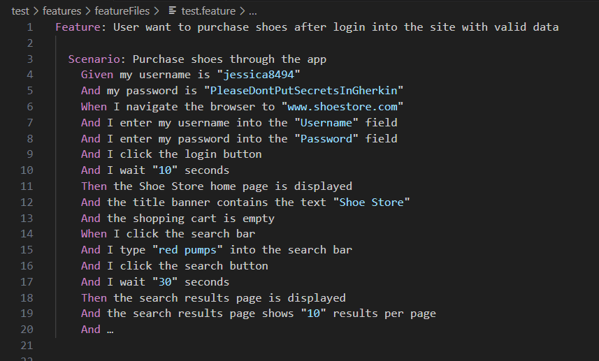Click line number 20 in the gutter
The width and height of the screenshot is (599, 361).
click(27, 330)
